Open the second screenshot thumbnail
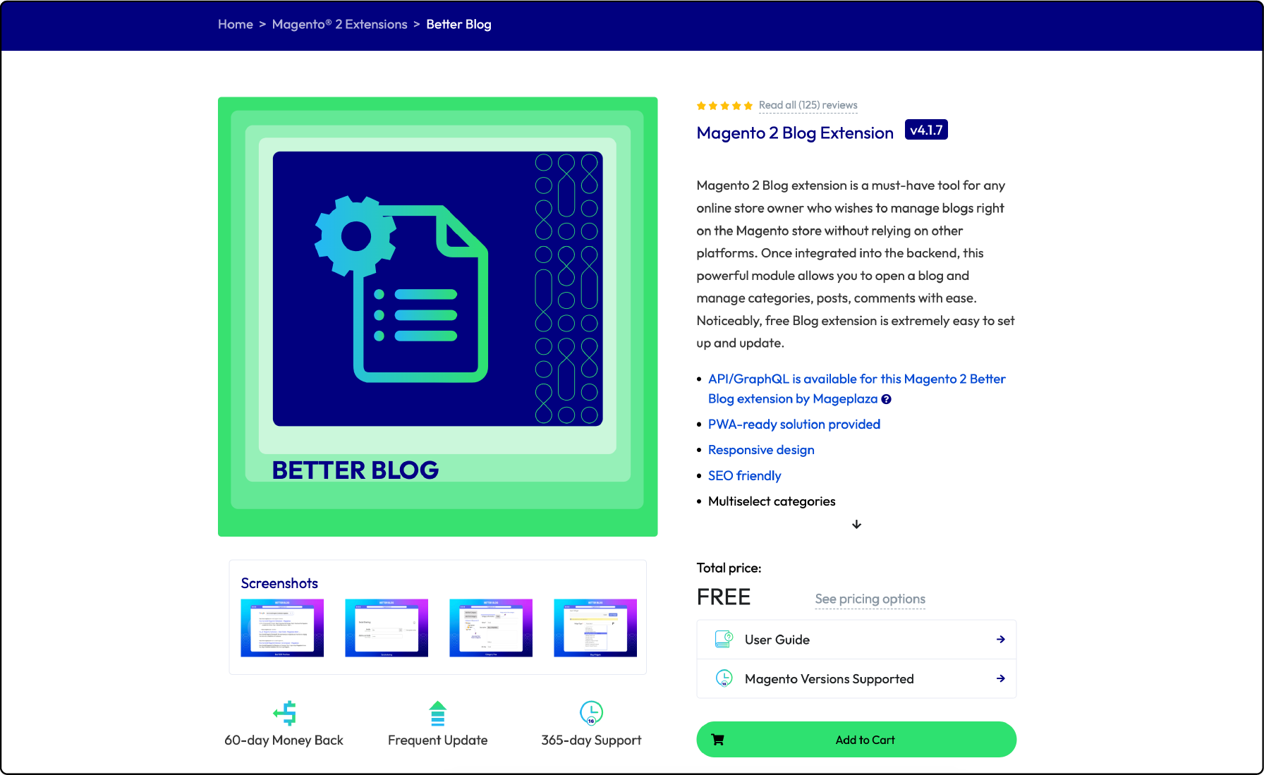The width and height of the screenshot is (1264, 775). coord(387,628)
